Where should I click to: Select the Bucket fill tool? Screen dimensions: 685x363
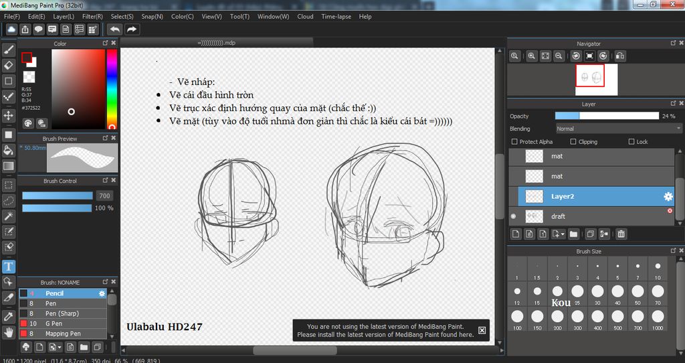click(x=9, y=151)
